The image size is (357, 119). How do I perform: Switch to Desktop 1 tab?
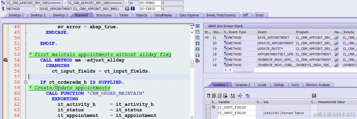coord(16,15)
